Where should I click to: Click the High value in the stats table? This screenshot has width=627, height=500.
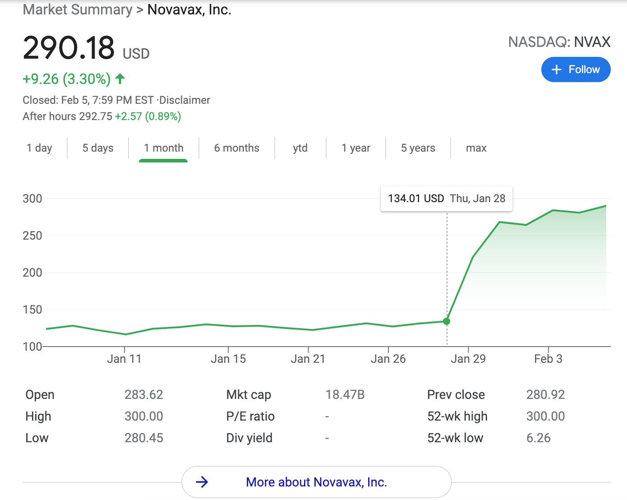(x=144, y=416)
